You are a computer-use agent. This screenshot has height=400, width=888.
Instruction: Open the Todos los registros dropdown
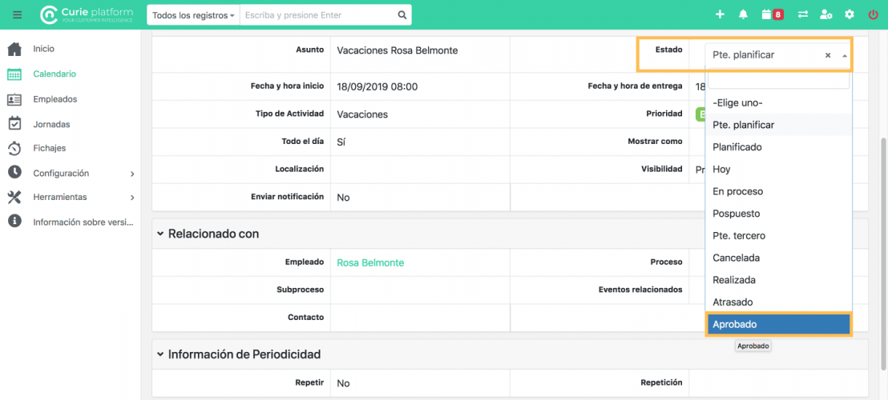tap(193, 15)
